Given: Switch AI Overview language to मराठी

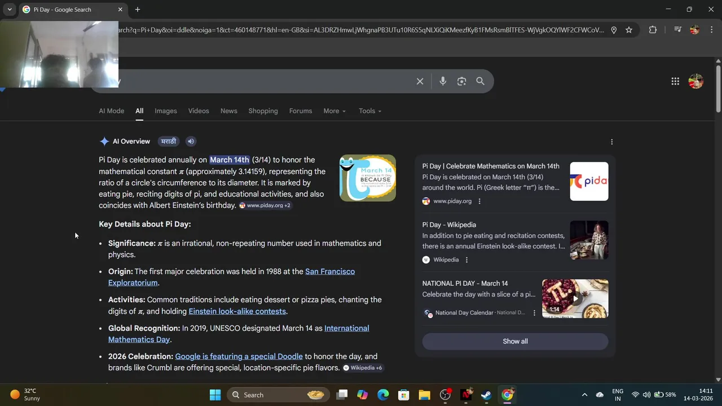Looking at the screenshot, I should tap(168, 142).
